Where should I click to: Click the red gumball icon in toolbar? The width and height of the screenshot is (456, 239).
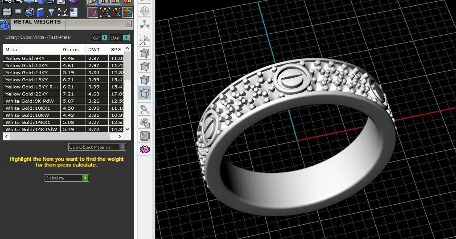[93, 12]
